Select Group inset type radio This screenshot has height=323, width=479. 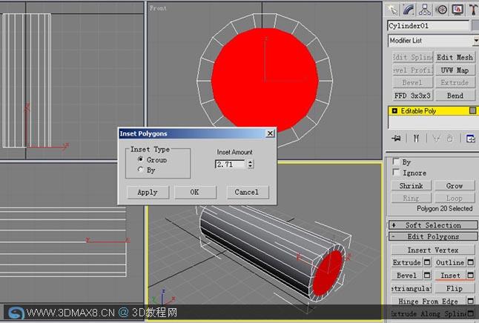[140, 159]
